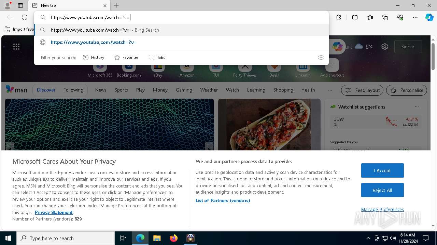Select the youtube URL suggestion with globe
The width and height of the screenshot is (437, 245).
(181, 42)
